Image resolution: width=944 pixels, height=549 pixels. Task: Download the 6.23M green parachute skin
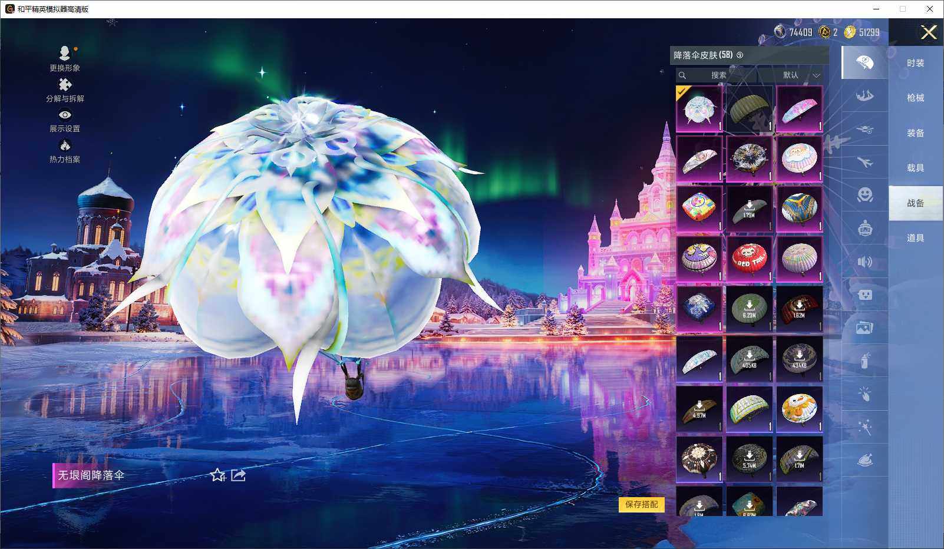click(750, 309)
